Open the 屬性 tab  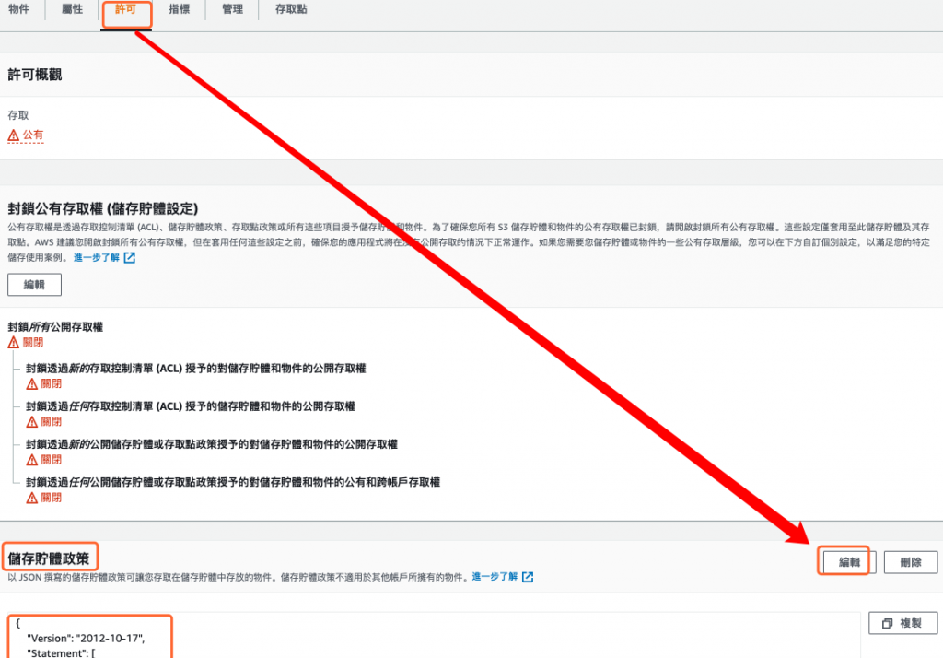[72, 9]
